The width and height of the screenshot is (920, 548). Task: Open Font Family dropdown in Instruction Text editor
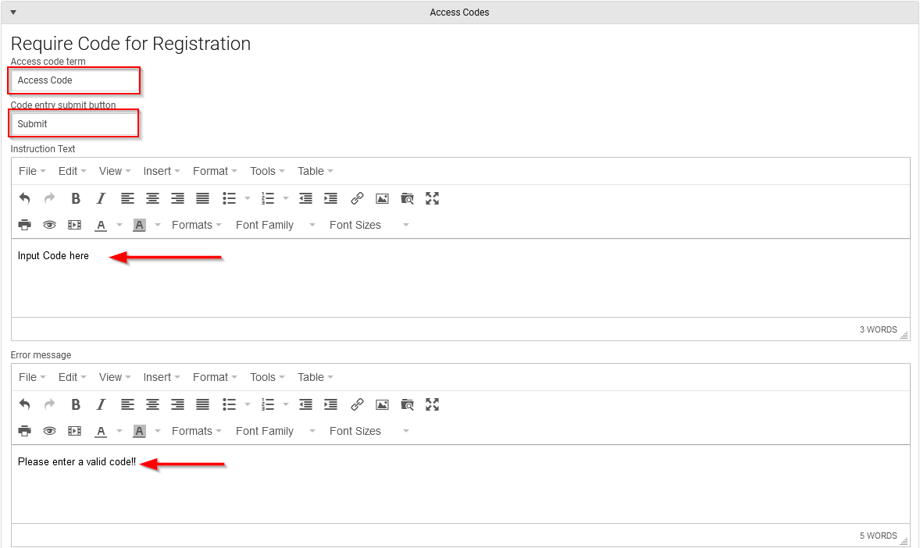[x=275, y=225]
